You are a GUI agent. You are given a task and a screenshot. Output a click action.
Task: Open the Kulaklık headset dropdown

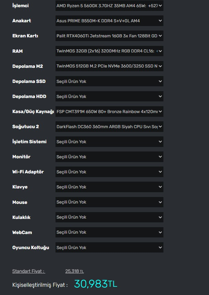point(109,217)
